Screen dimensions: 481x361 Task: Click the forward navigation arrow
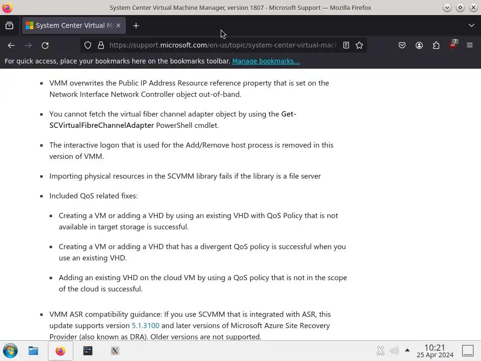pos(28,46)
